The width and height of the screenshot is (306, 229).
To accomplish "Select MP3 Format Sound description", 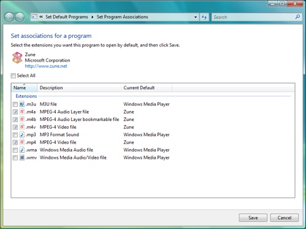I will [59, 134].
